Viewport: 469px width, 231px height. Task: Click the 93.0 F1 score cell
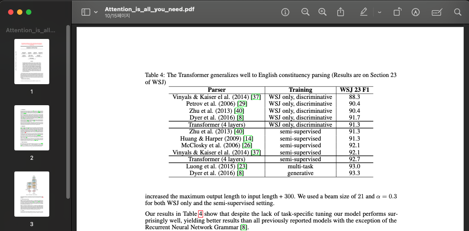(355, 166)
